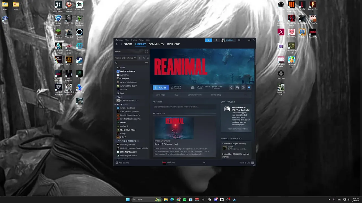Open REANIMAL desktop shortcut

click(313, 33)
